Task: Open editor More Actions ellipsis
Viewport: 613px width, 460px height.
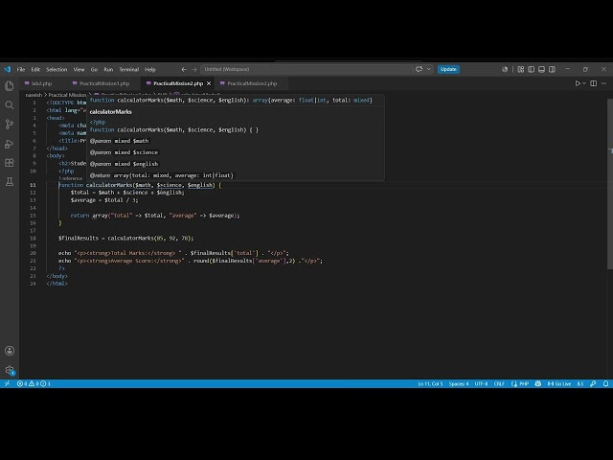Action: point(604,83)
